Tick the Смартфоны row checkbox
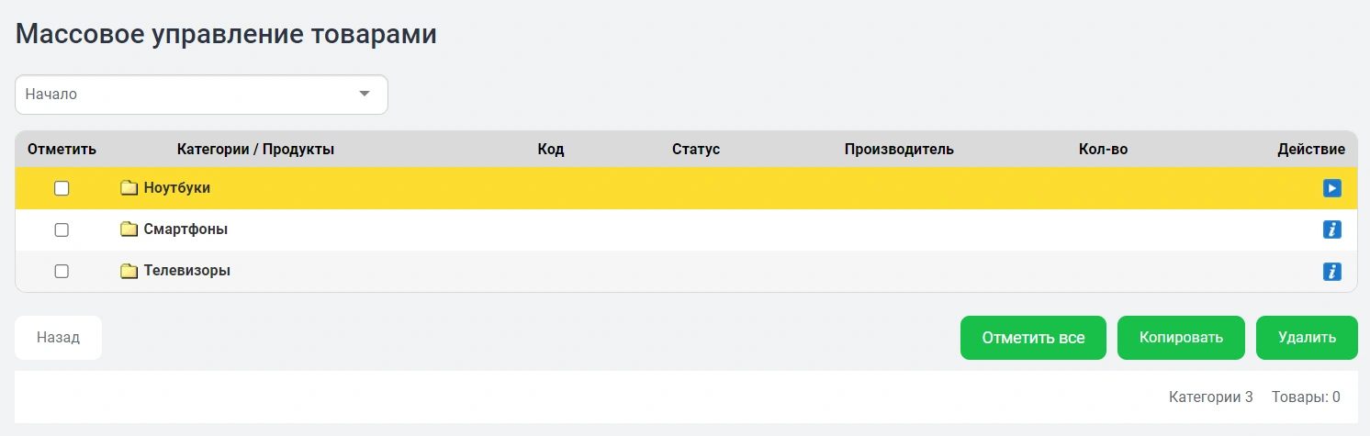 (62, 229)
